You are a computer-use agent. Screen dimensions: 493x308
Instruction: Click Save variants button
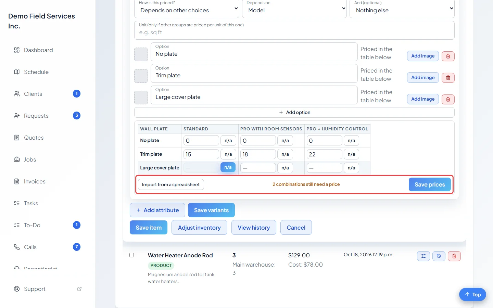pos(211,210)
